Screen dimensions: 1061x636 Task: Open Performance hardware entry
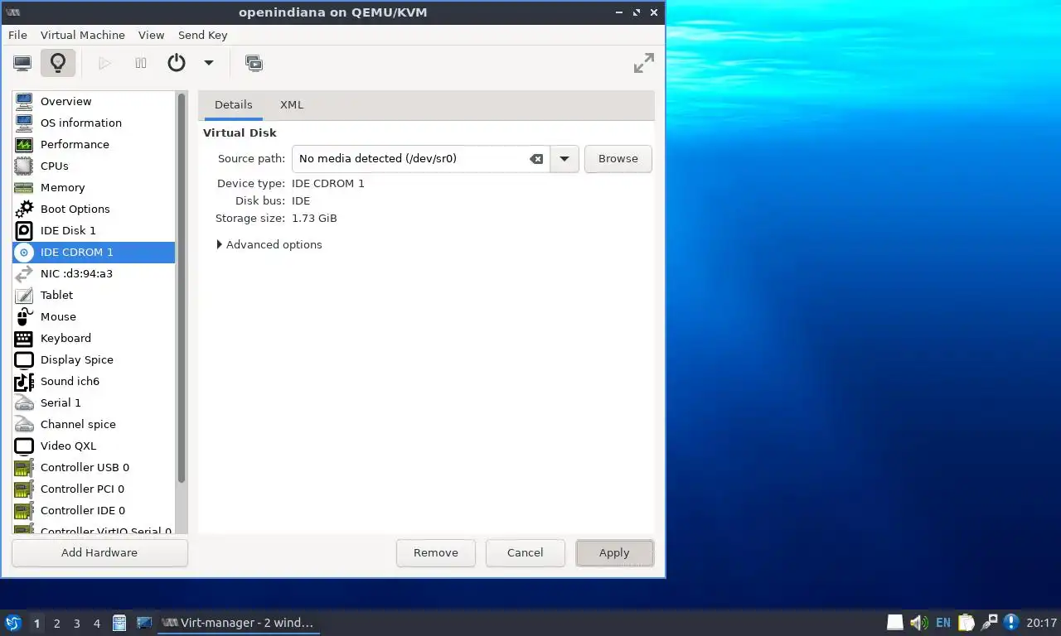(x=94, y=144)
